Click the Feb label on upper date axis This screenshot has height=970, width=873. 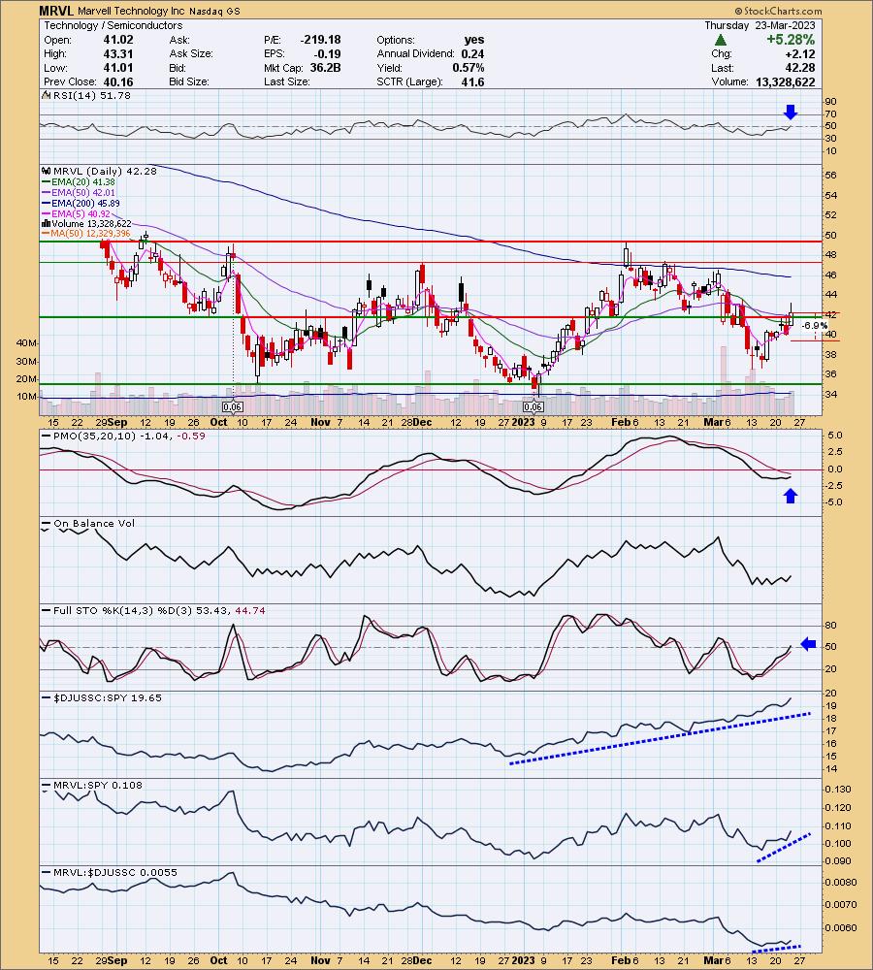tap(619, 423)
